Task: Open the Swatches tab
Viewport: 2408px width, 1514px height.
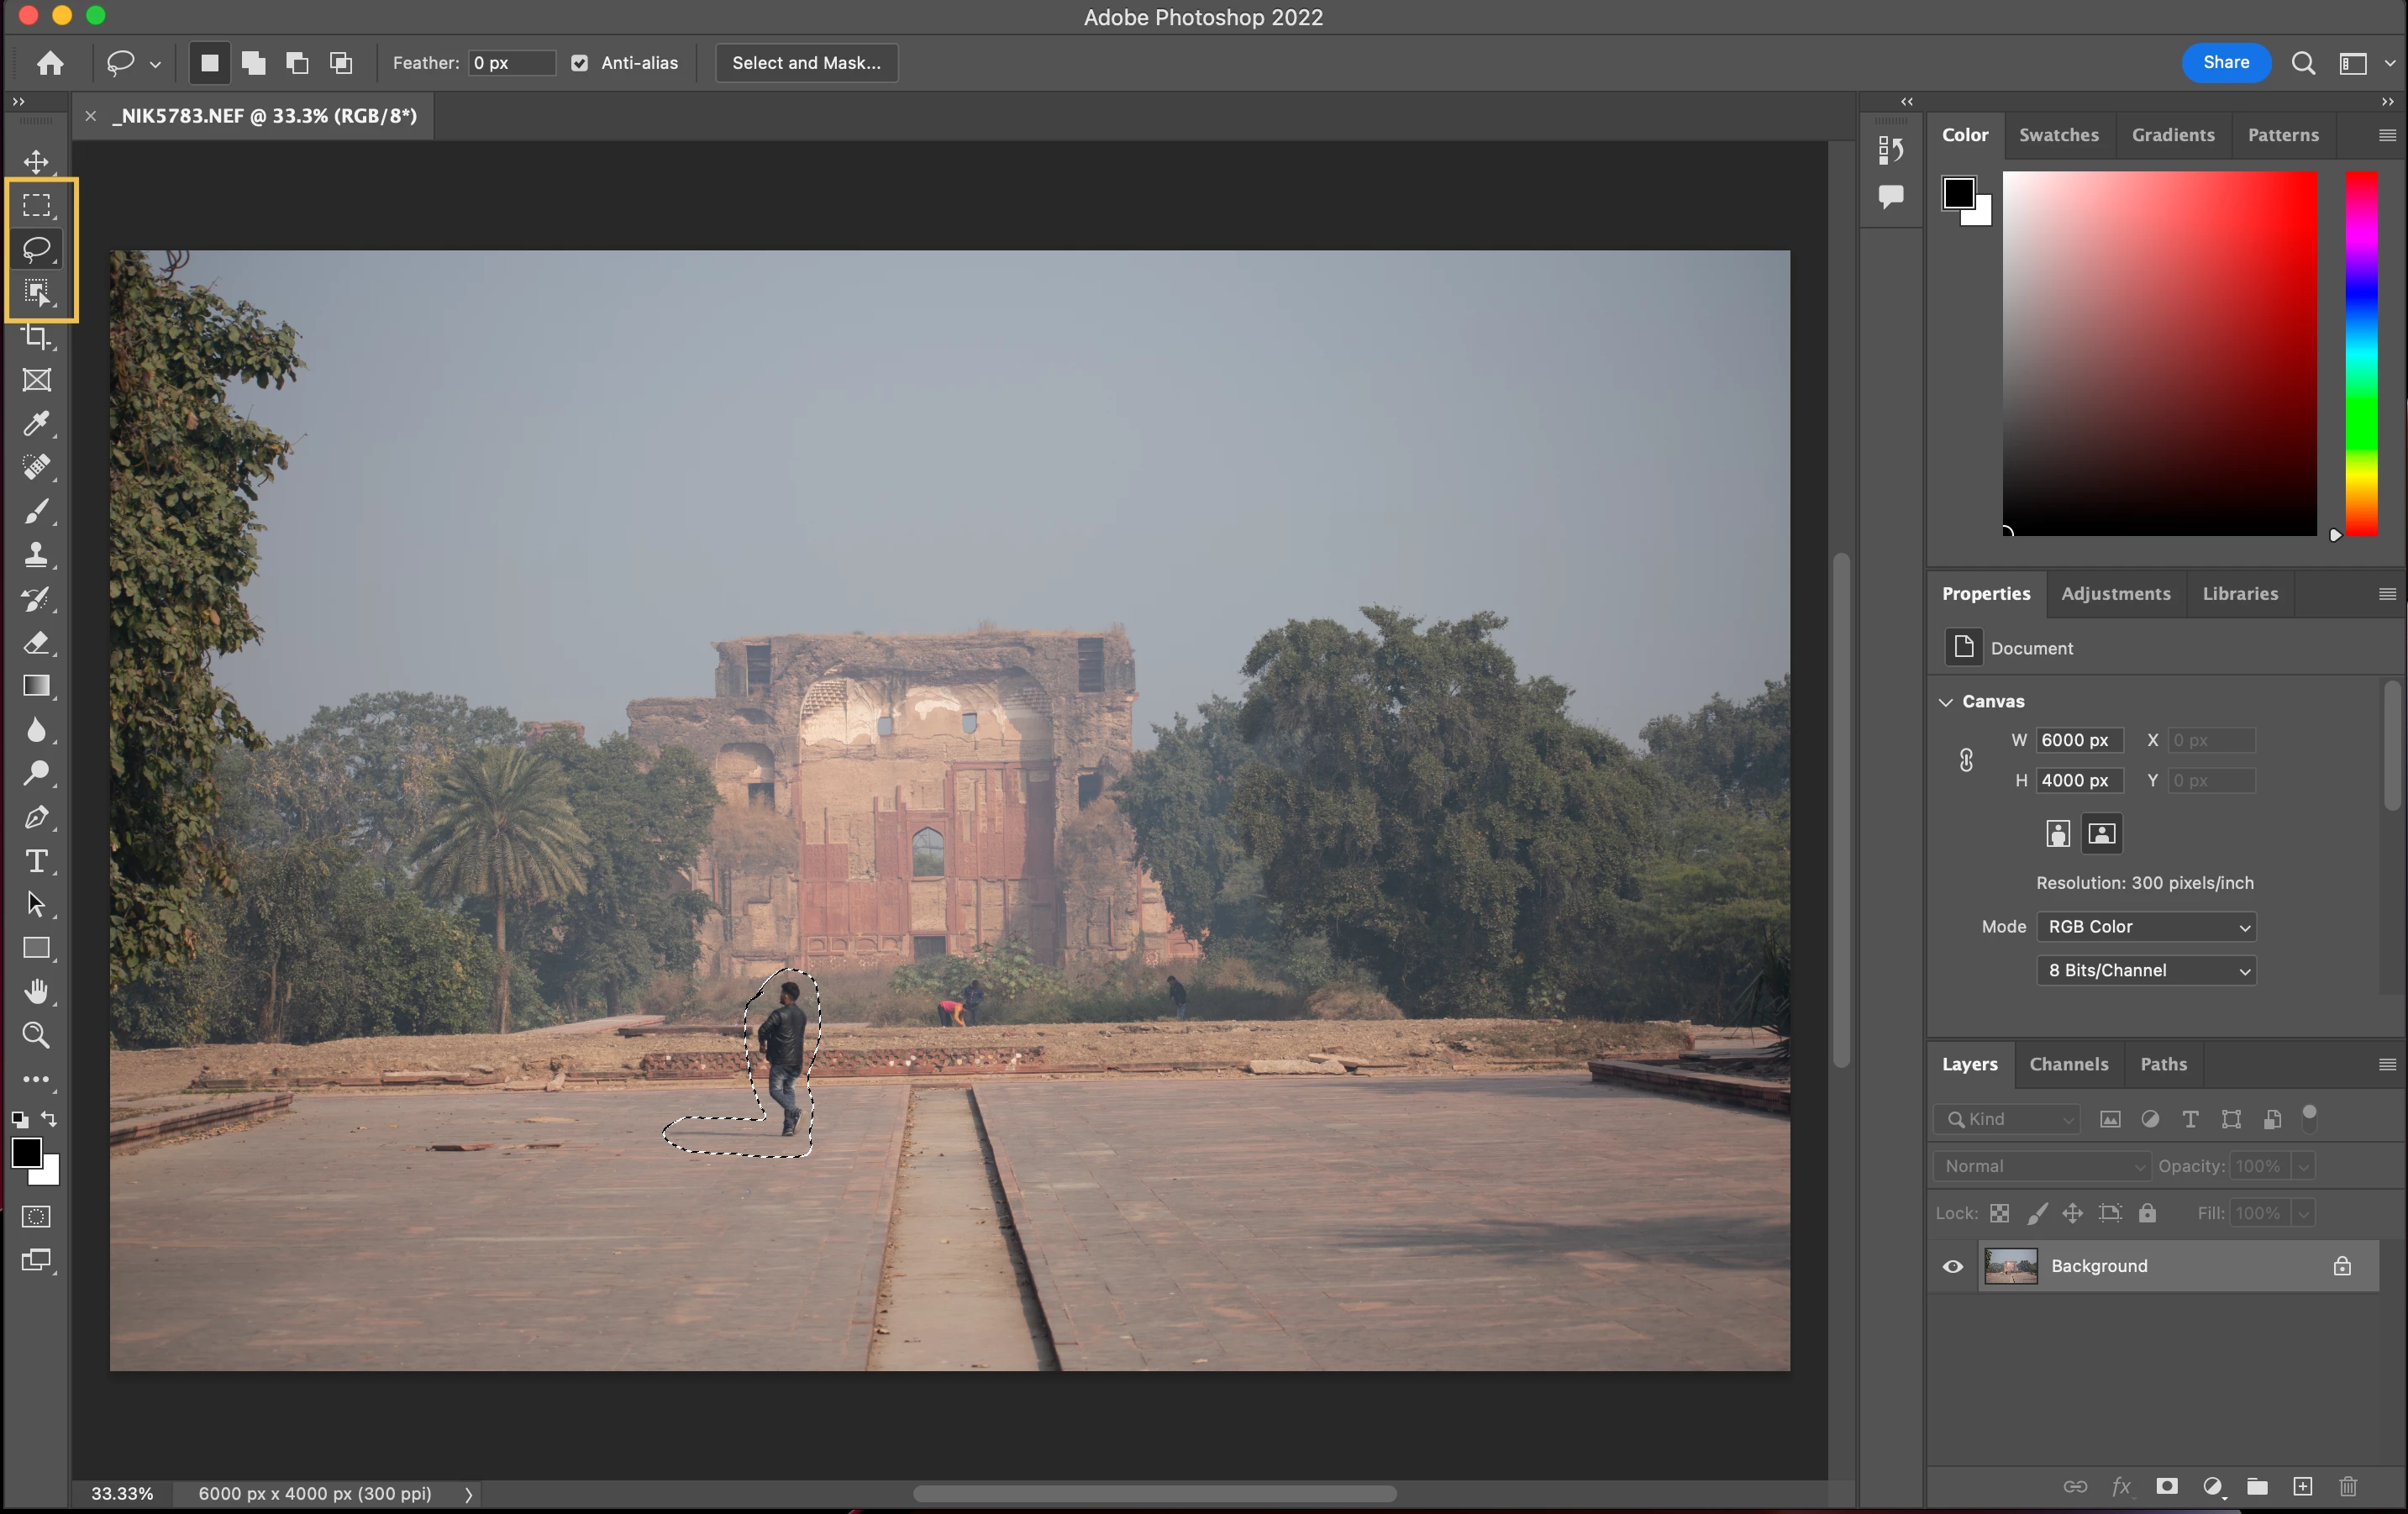Action: point(2058,135)
